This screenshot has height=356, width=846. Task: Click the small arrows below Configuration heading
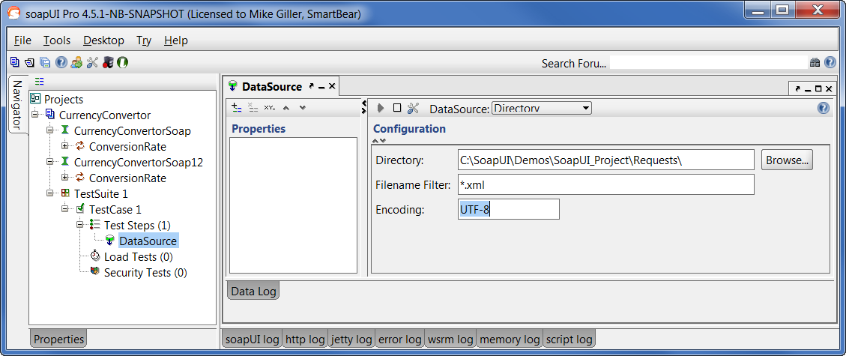click(380, 141)
